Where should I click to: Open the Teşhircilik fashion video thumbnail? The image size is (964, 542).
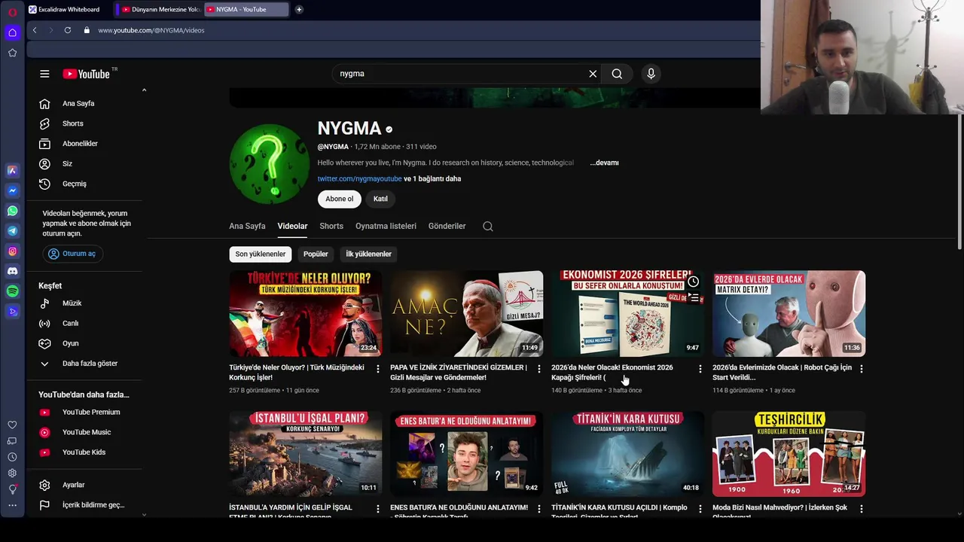coord(789,453)
